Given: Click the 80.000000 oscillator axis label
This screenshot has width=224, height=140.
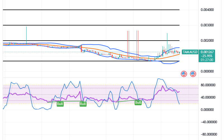Looking at the screenshot, I should [x=208, y=85].
